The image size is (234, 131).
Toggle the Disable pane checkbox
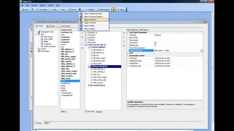(x=155, y=45)
